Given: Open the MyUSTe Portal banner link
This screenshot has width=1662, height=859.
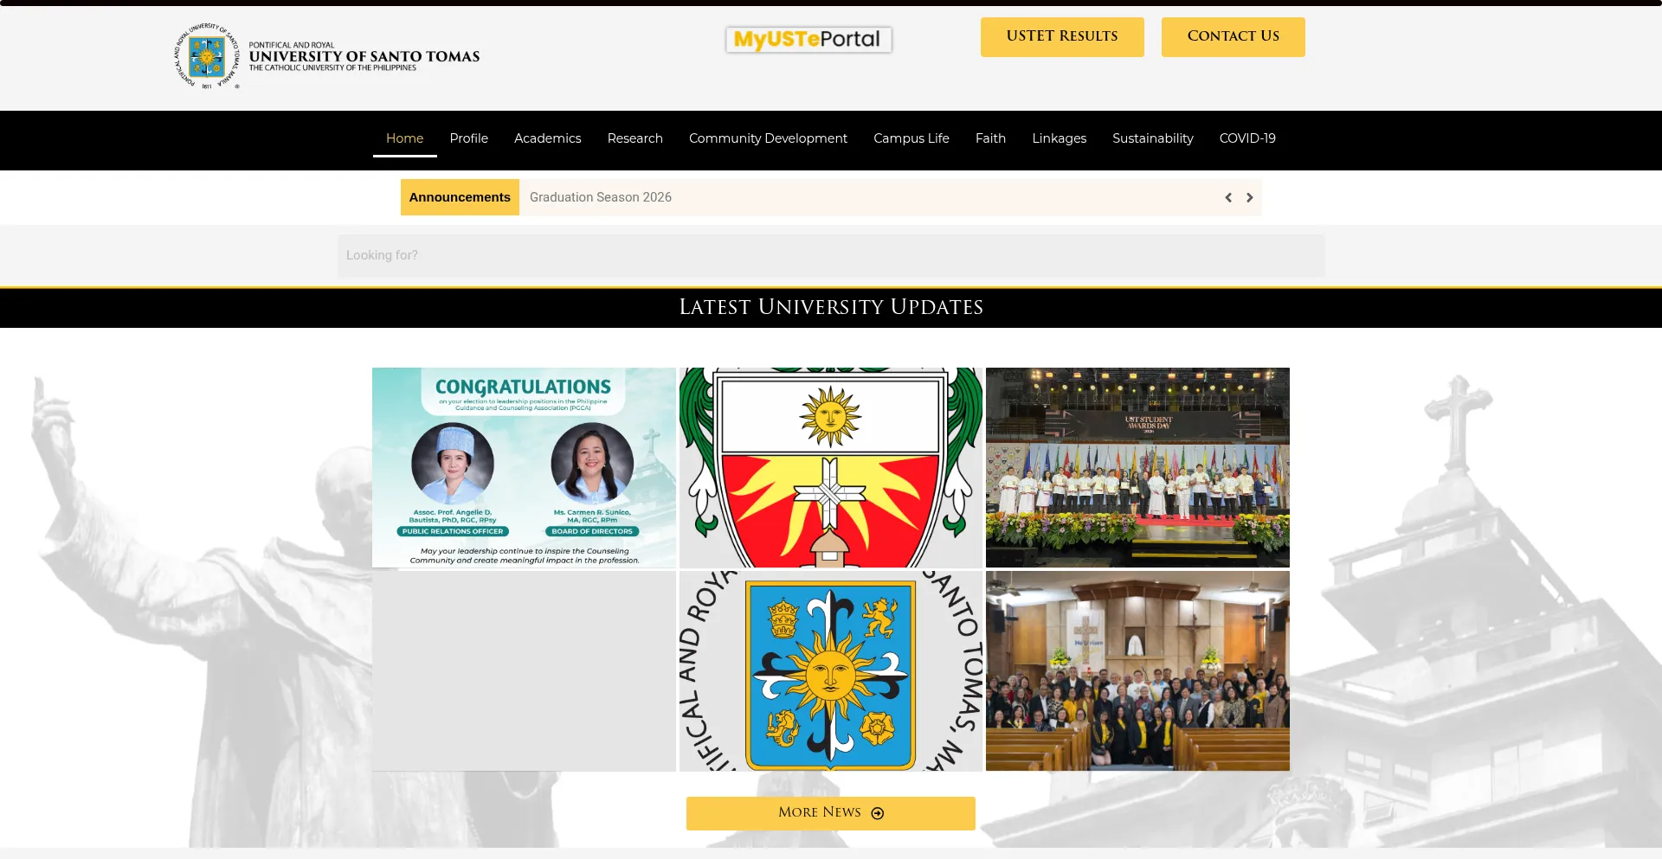Looking at the screenshot, I should (x=808, y=39).
